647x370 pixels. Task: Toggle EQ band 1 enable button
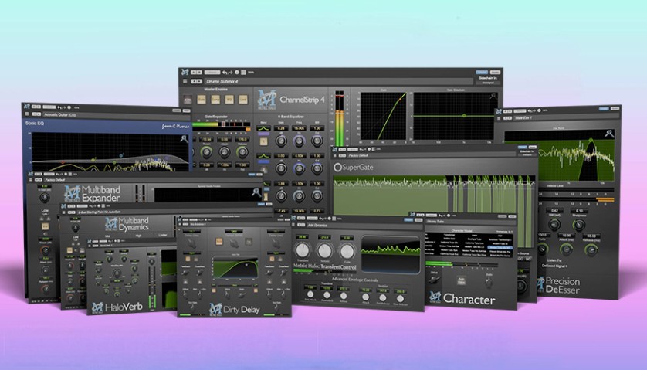tap(263, 141)
